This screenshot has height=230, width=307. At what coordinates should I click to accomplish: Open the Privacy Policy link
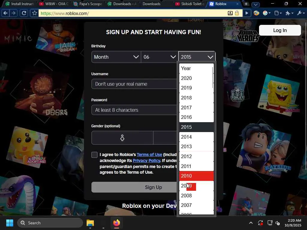[x=146, y=161]
